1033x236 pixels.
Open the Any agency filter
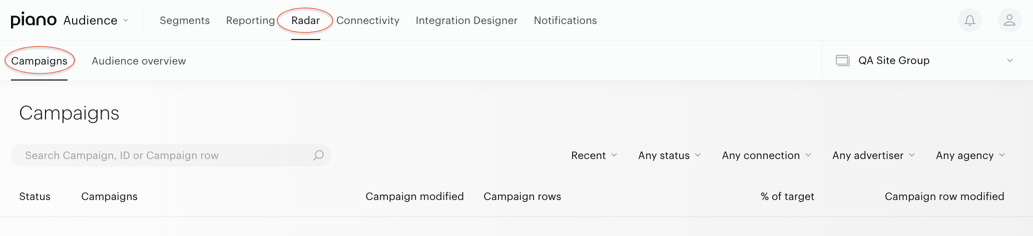(970, 155)
